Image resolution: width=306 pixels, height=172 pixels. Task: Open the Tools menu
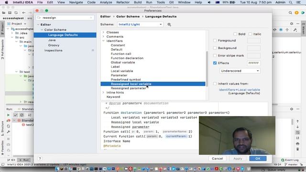(x=161, y=2)
